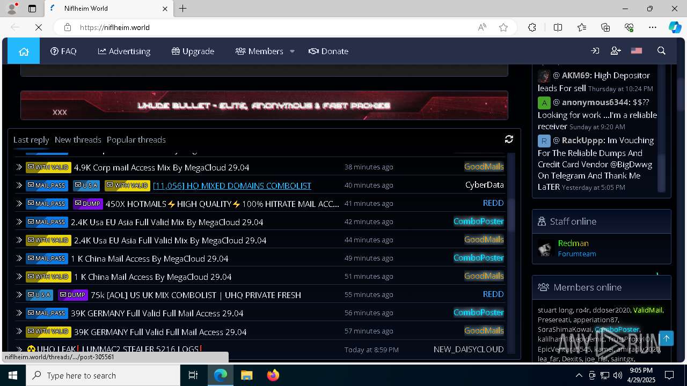
Task: Launch Firefox from the taskbar
Action: pos(273,375)
